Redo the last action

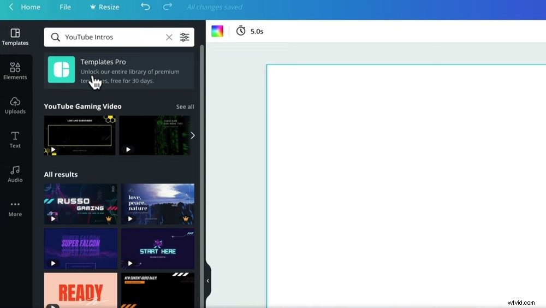168,7
